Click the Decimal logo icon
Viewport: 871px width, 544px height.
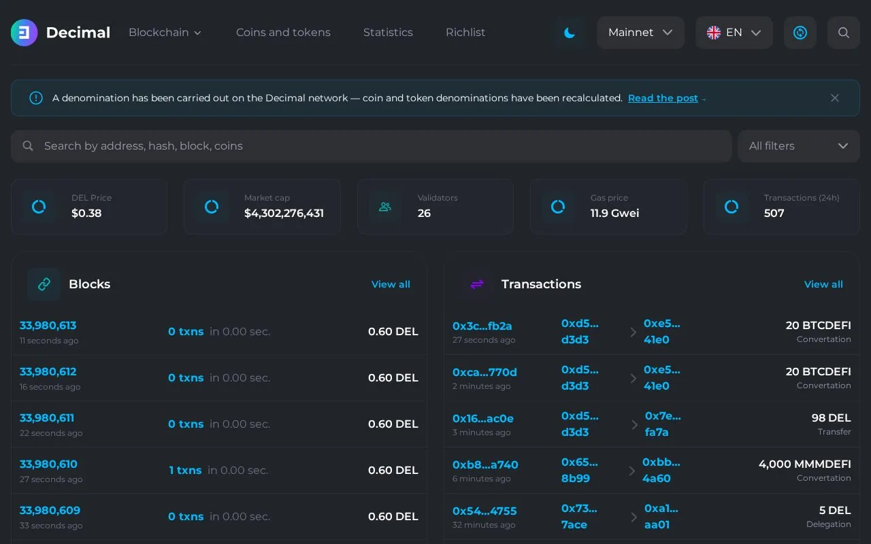point(24,33)
